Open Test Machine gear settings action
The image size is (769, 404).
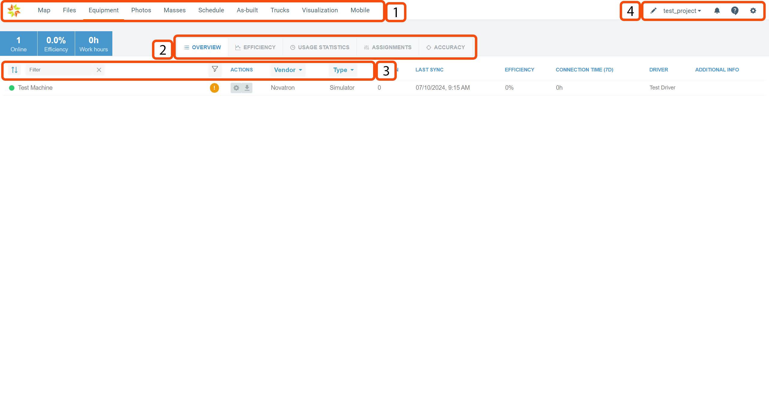pyautogui.click(x=236, y=88)
